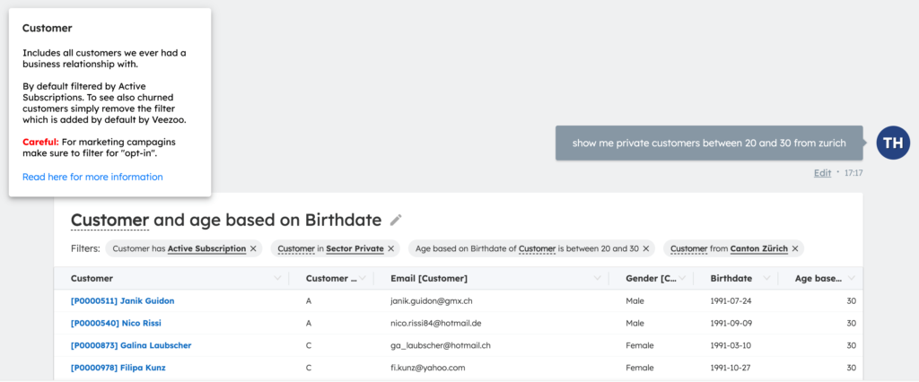Viewport: 919px width, 382px height.
Task: Remove the Canton Zürich filter
Action: 793,248
